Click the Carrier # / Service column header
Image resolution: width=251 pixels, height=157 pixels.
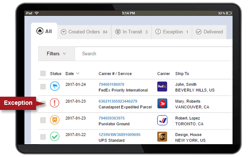tap(115, 74)
